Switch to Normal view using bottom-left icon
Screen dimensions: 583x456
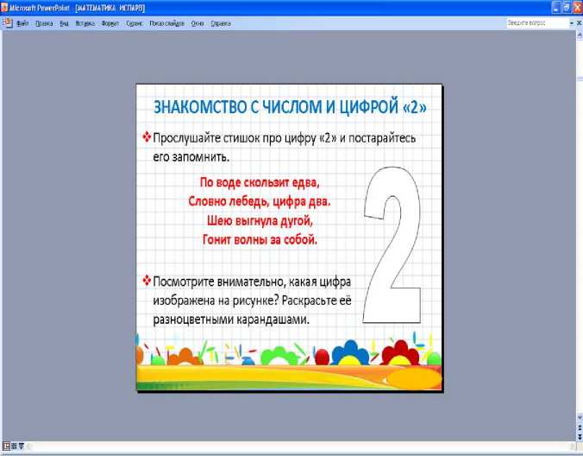click(x=4, y=446)
